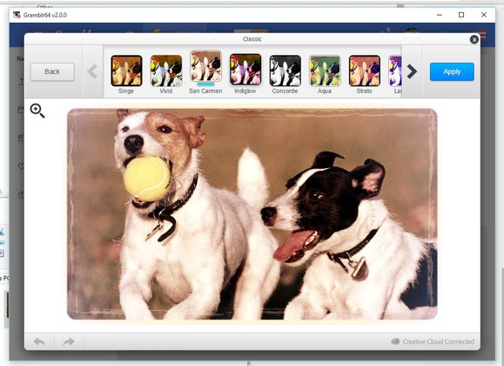Click the blue Apply button
This screenshot has width=504, height=366.
(x=452, y=71)
